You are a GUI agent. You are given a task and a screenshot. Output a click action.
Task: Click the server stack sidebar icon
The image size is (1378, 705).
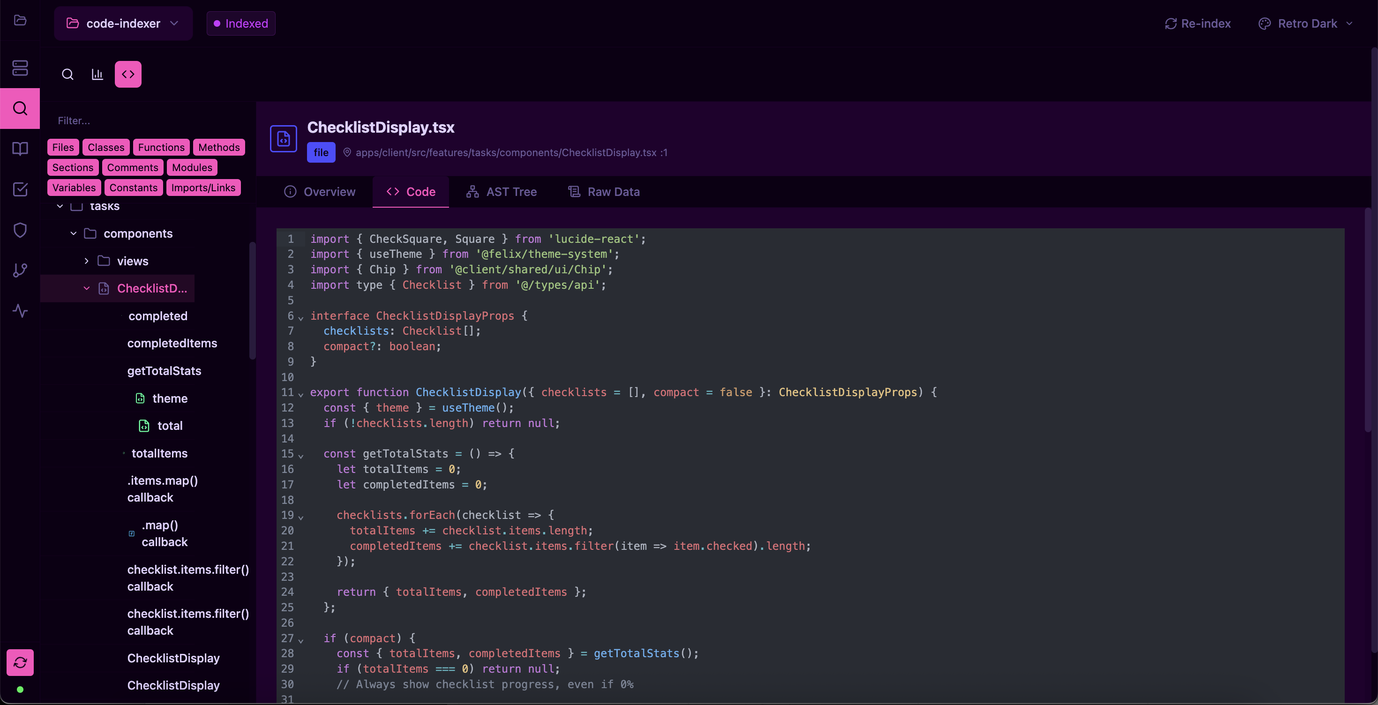pos(20,68)
